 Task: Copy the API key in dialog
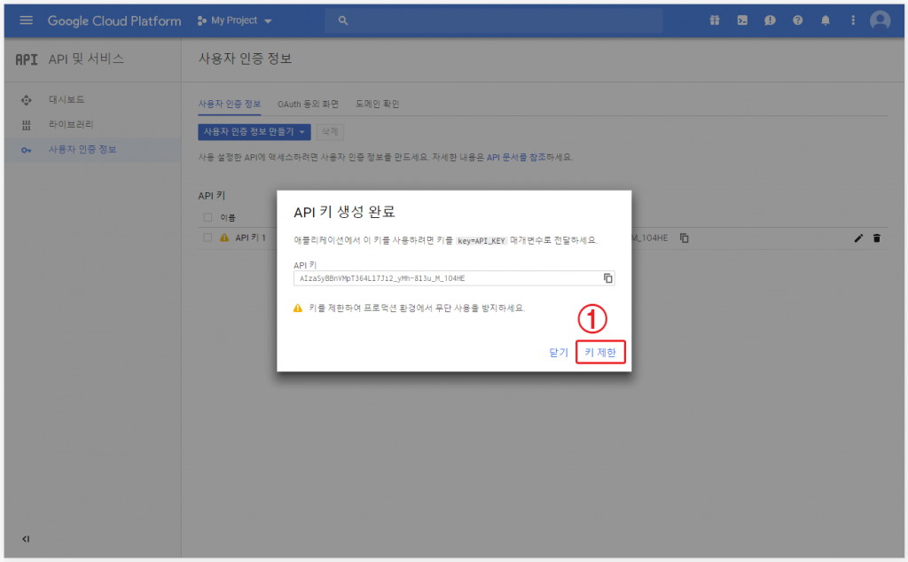[x=608, y=278]
